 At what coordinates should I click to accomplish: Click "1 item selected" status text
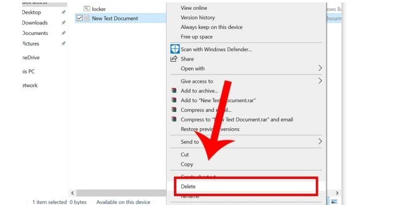point(49,202)
